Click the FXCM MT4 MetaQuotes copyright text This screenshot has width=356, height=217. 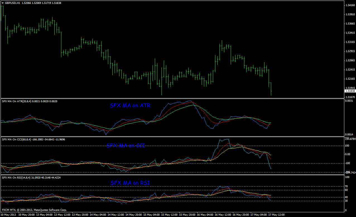pos(33,210)
